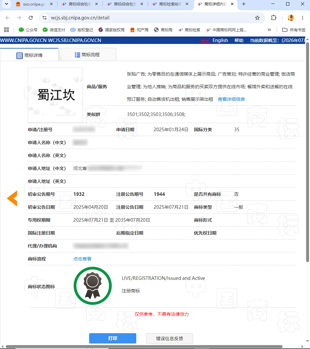Click the vertical page scrollbar

pos(307,151)
